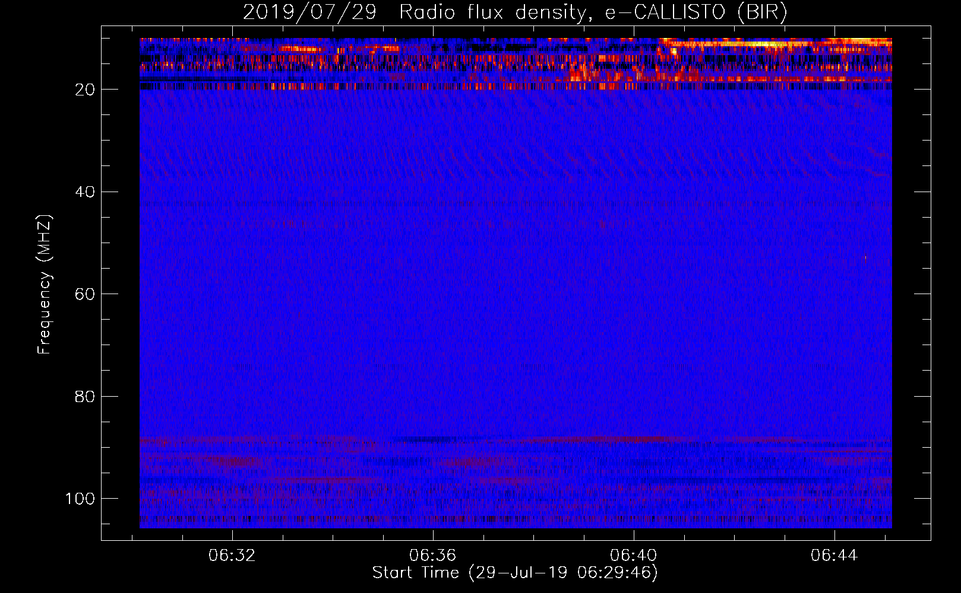The height and width of the screenshot is (593, 961).
Task: Click the 60 frequency tick label
Action: 85,294
